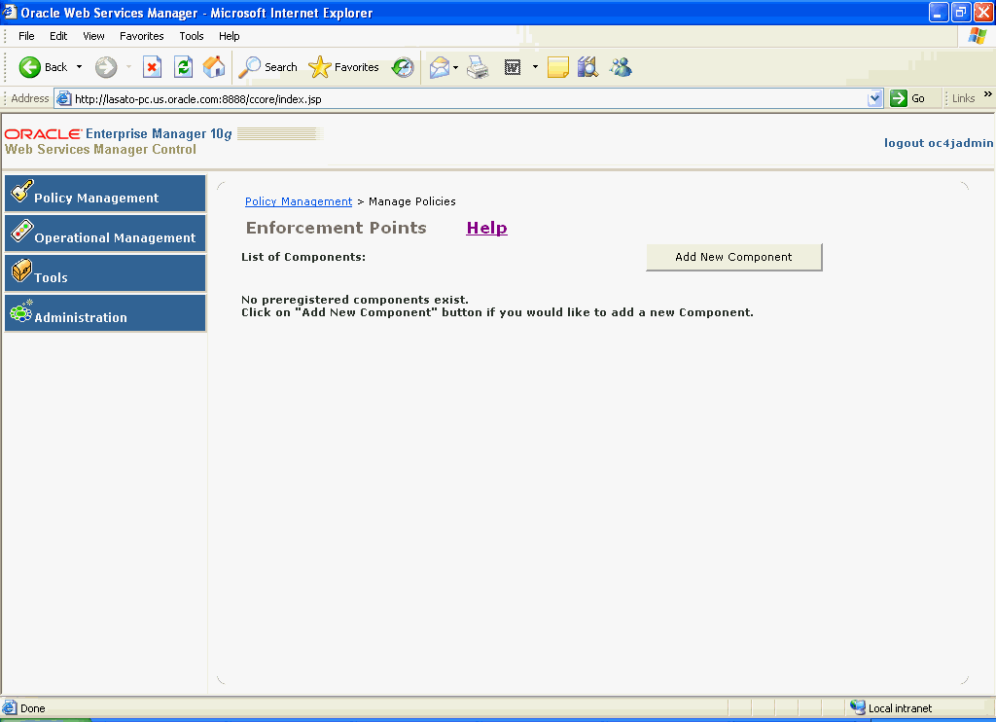Open the File menu
Screen dimensions: 996x722
26,36
